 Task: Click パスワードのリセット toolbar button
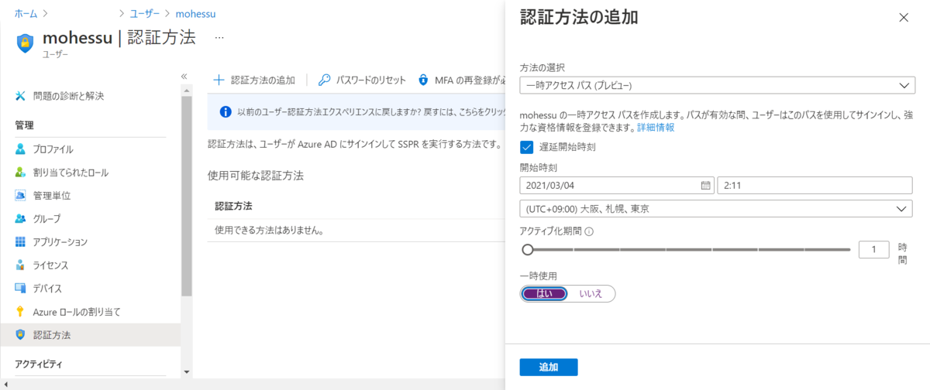(x=362, y=80)
